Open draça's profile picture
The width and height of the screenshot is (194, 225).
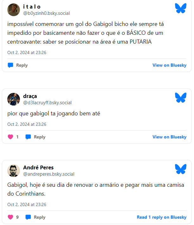(14, 99)
